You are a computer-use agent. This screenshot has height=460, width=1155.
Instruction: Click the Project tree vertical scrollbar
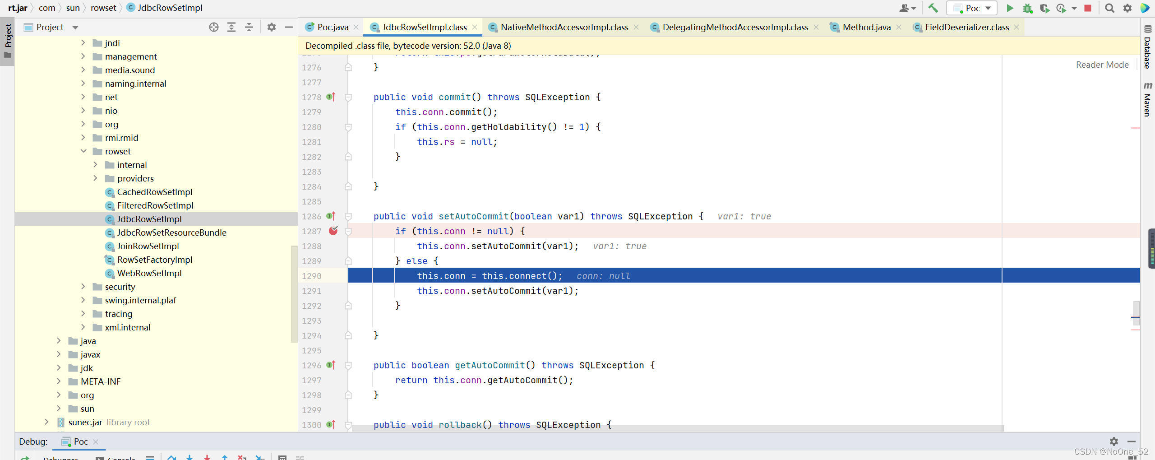point(294,293)
